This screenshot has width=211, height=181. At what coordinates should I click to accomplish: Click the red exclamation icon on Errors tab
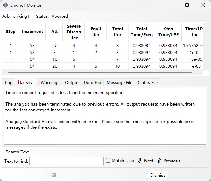(18, 82)
